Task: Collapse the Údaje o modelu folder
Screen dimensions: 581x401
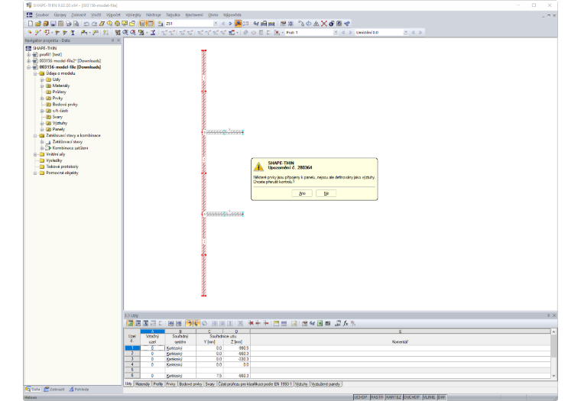Action: 35,73
